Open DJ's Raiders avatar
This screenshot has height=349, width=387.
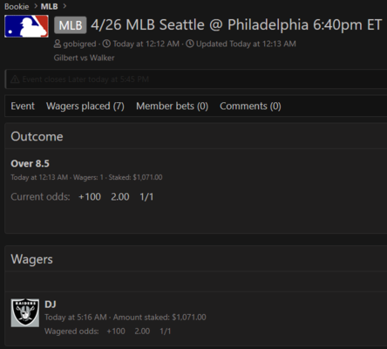(25, 312)
